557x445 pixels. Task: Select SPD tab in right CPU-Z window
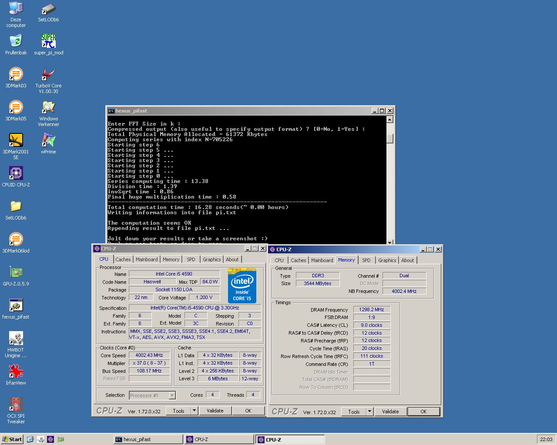coord(366,260)
